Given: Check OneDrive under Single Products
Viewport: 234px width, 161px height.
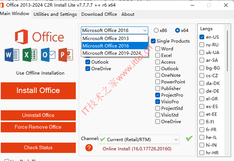Looking at the screenshot, I should pos(157,122).
